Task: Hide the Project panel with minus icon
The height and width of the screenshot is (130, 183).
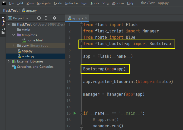Action: (x=61, y=18)
